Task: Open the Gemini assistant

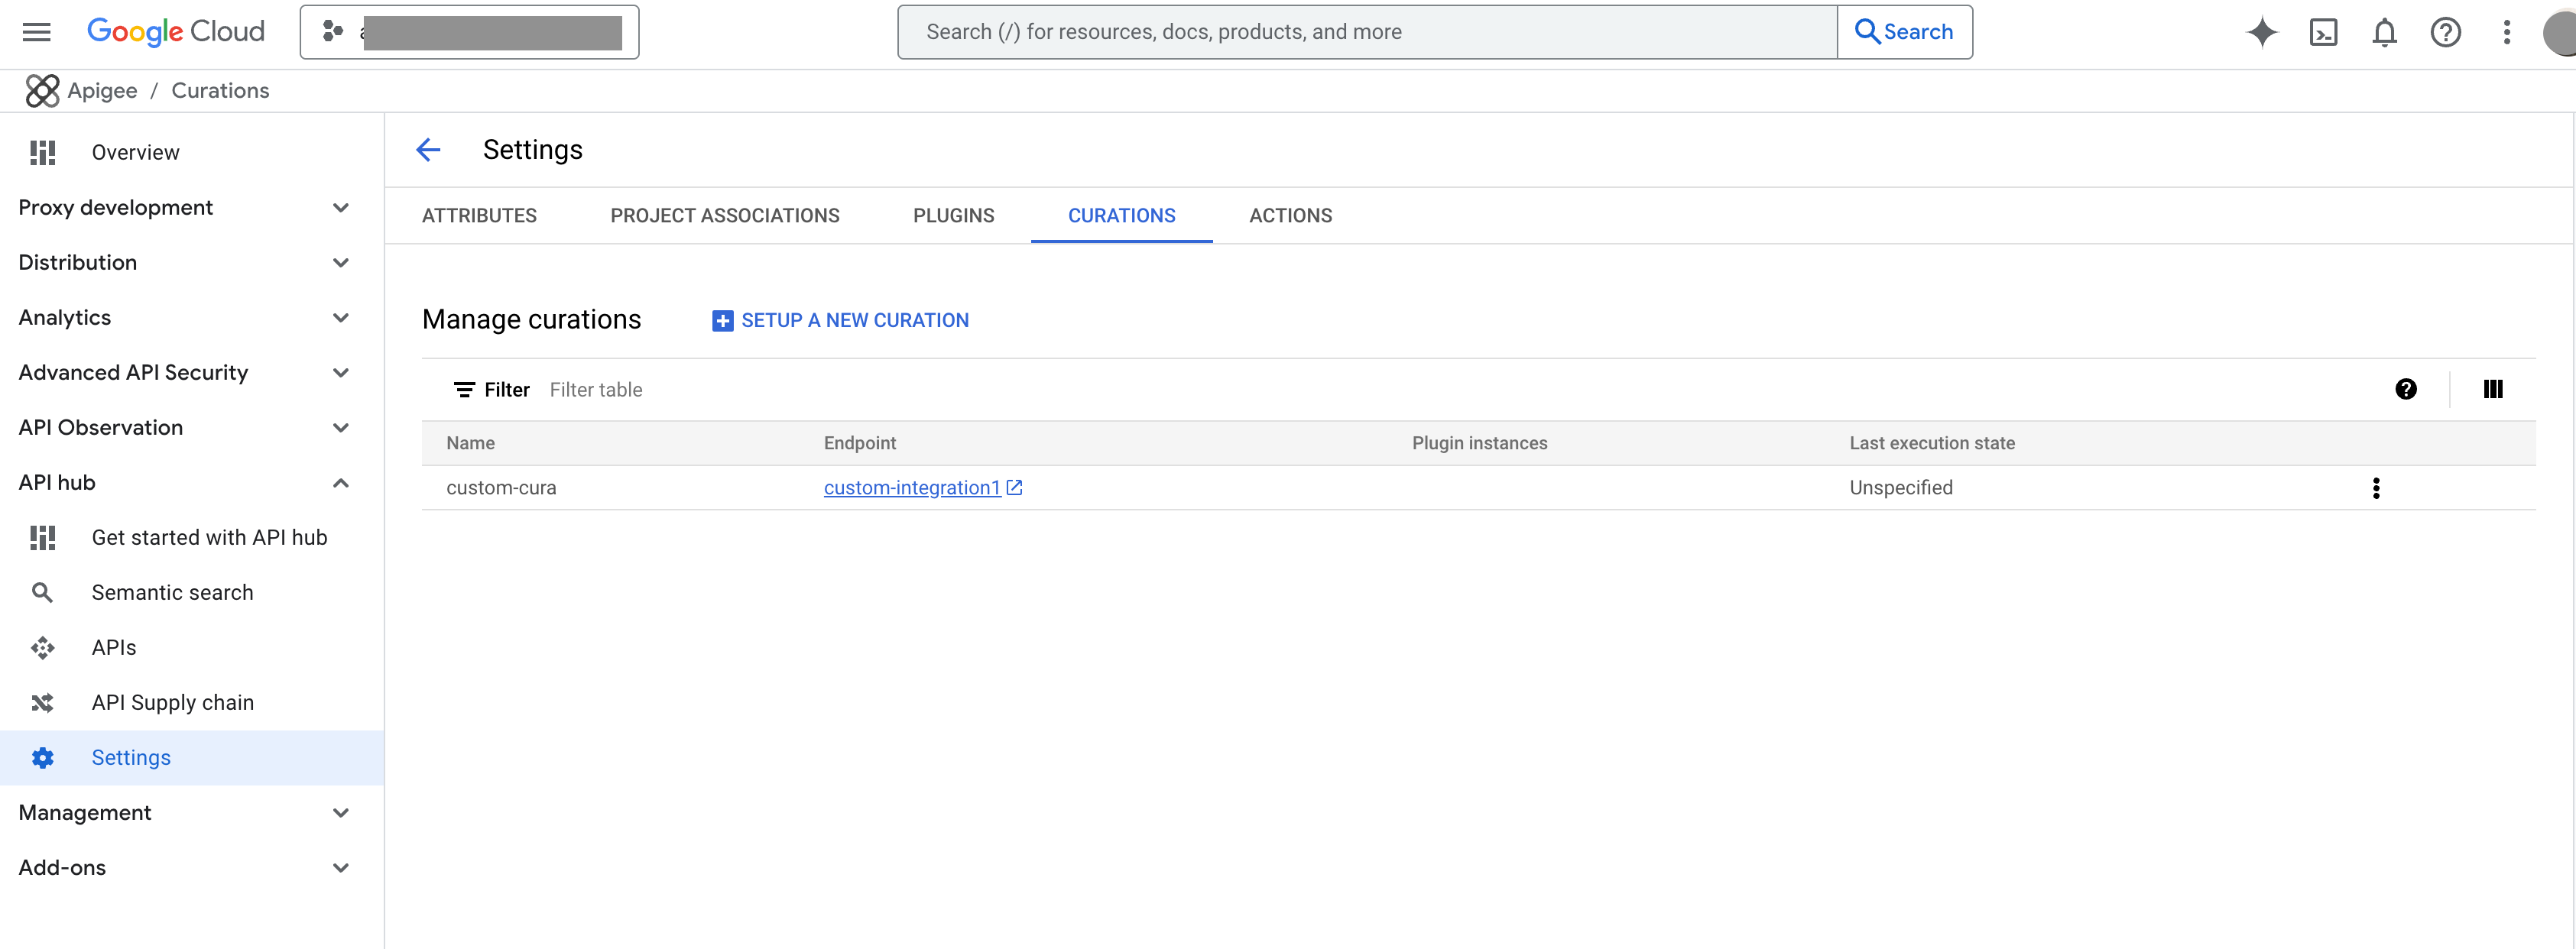Action: 2262,32
